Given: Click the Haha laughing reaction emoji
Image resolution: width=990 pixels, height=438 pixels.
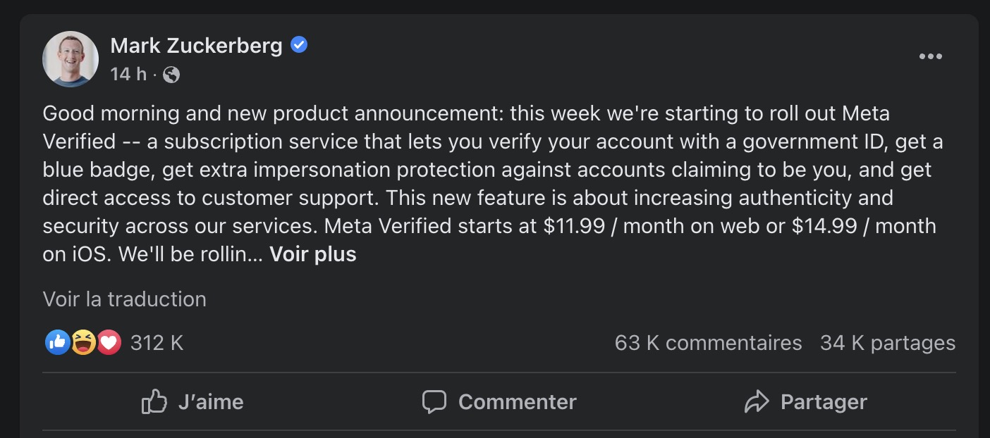Looking at the screenshot, I should [x=83, y=343].
